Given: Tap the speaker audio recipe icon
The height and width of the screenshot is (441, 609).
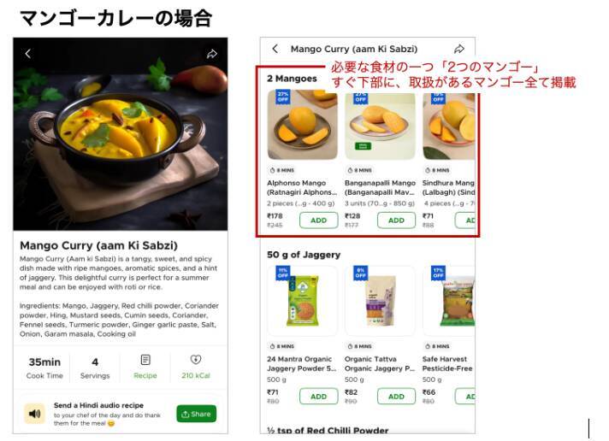Looking at the screenshot, I should tap(34, 414).
